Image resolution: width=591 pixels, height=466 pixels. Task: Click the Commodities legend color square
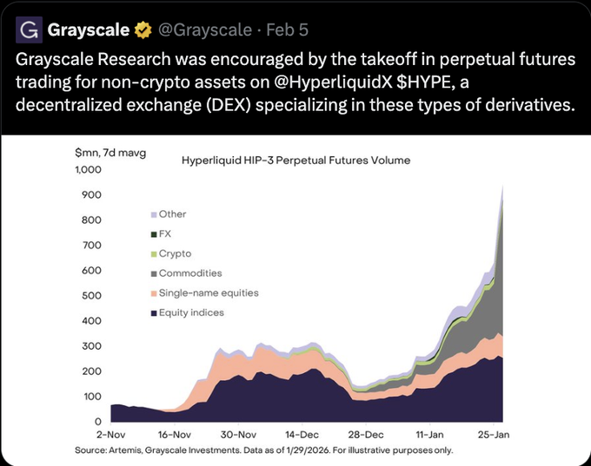(154, 273)
